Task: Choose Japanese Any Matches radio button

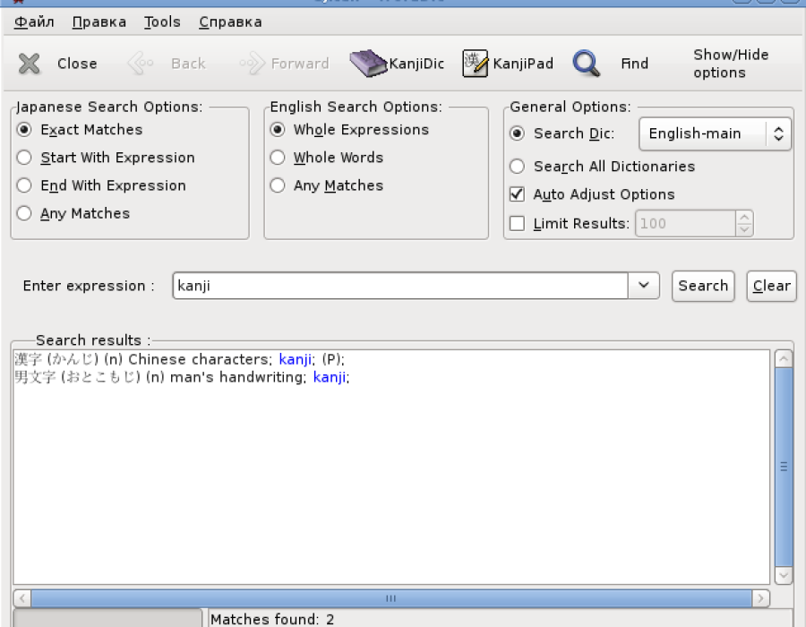Action: 24,213
